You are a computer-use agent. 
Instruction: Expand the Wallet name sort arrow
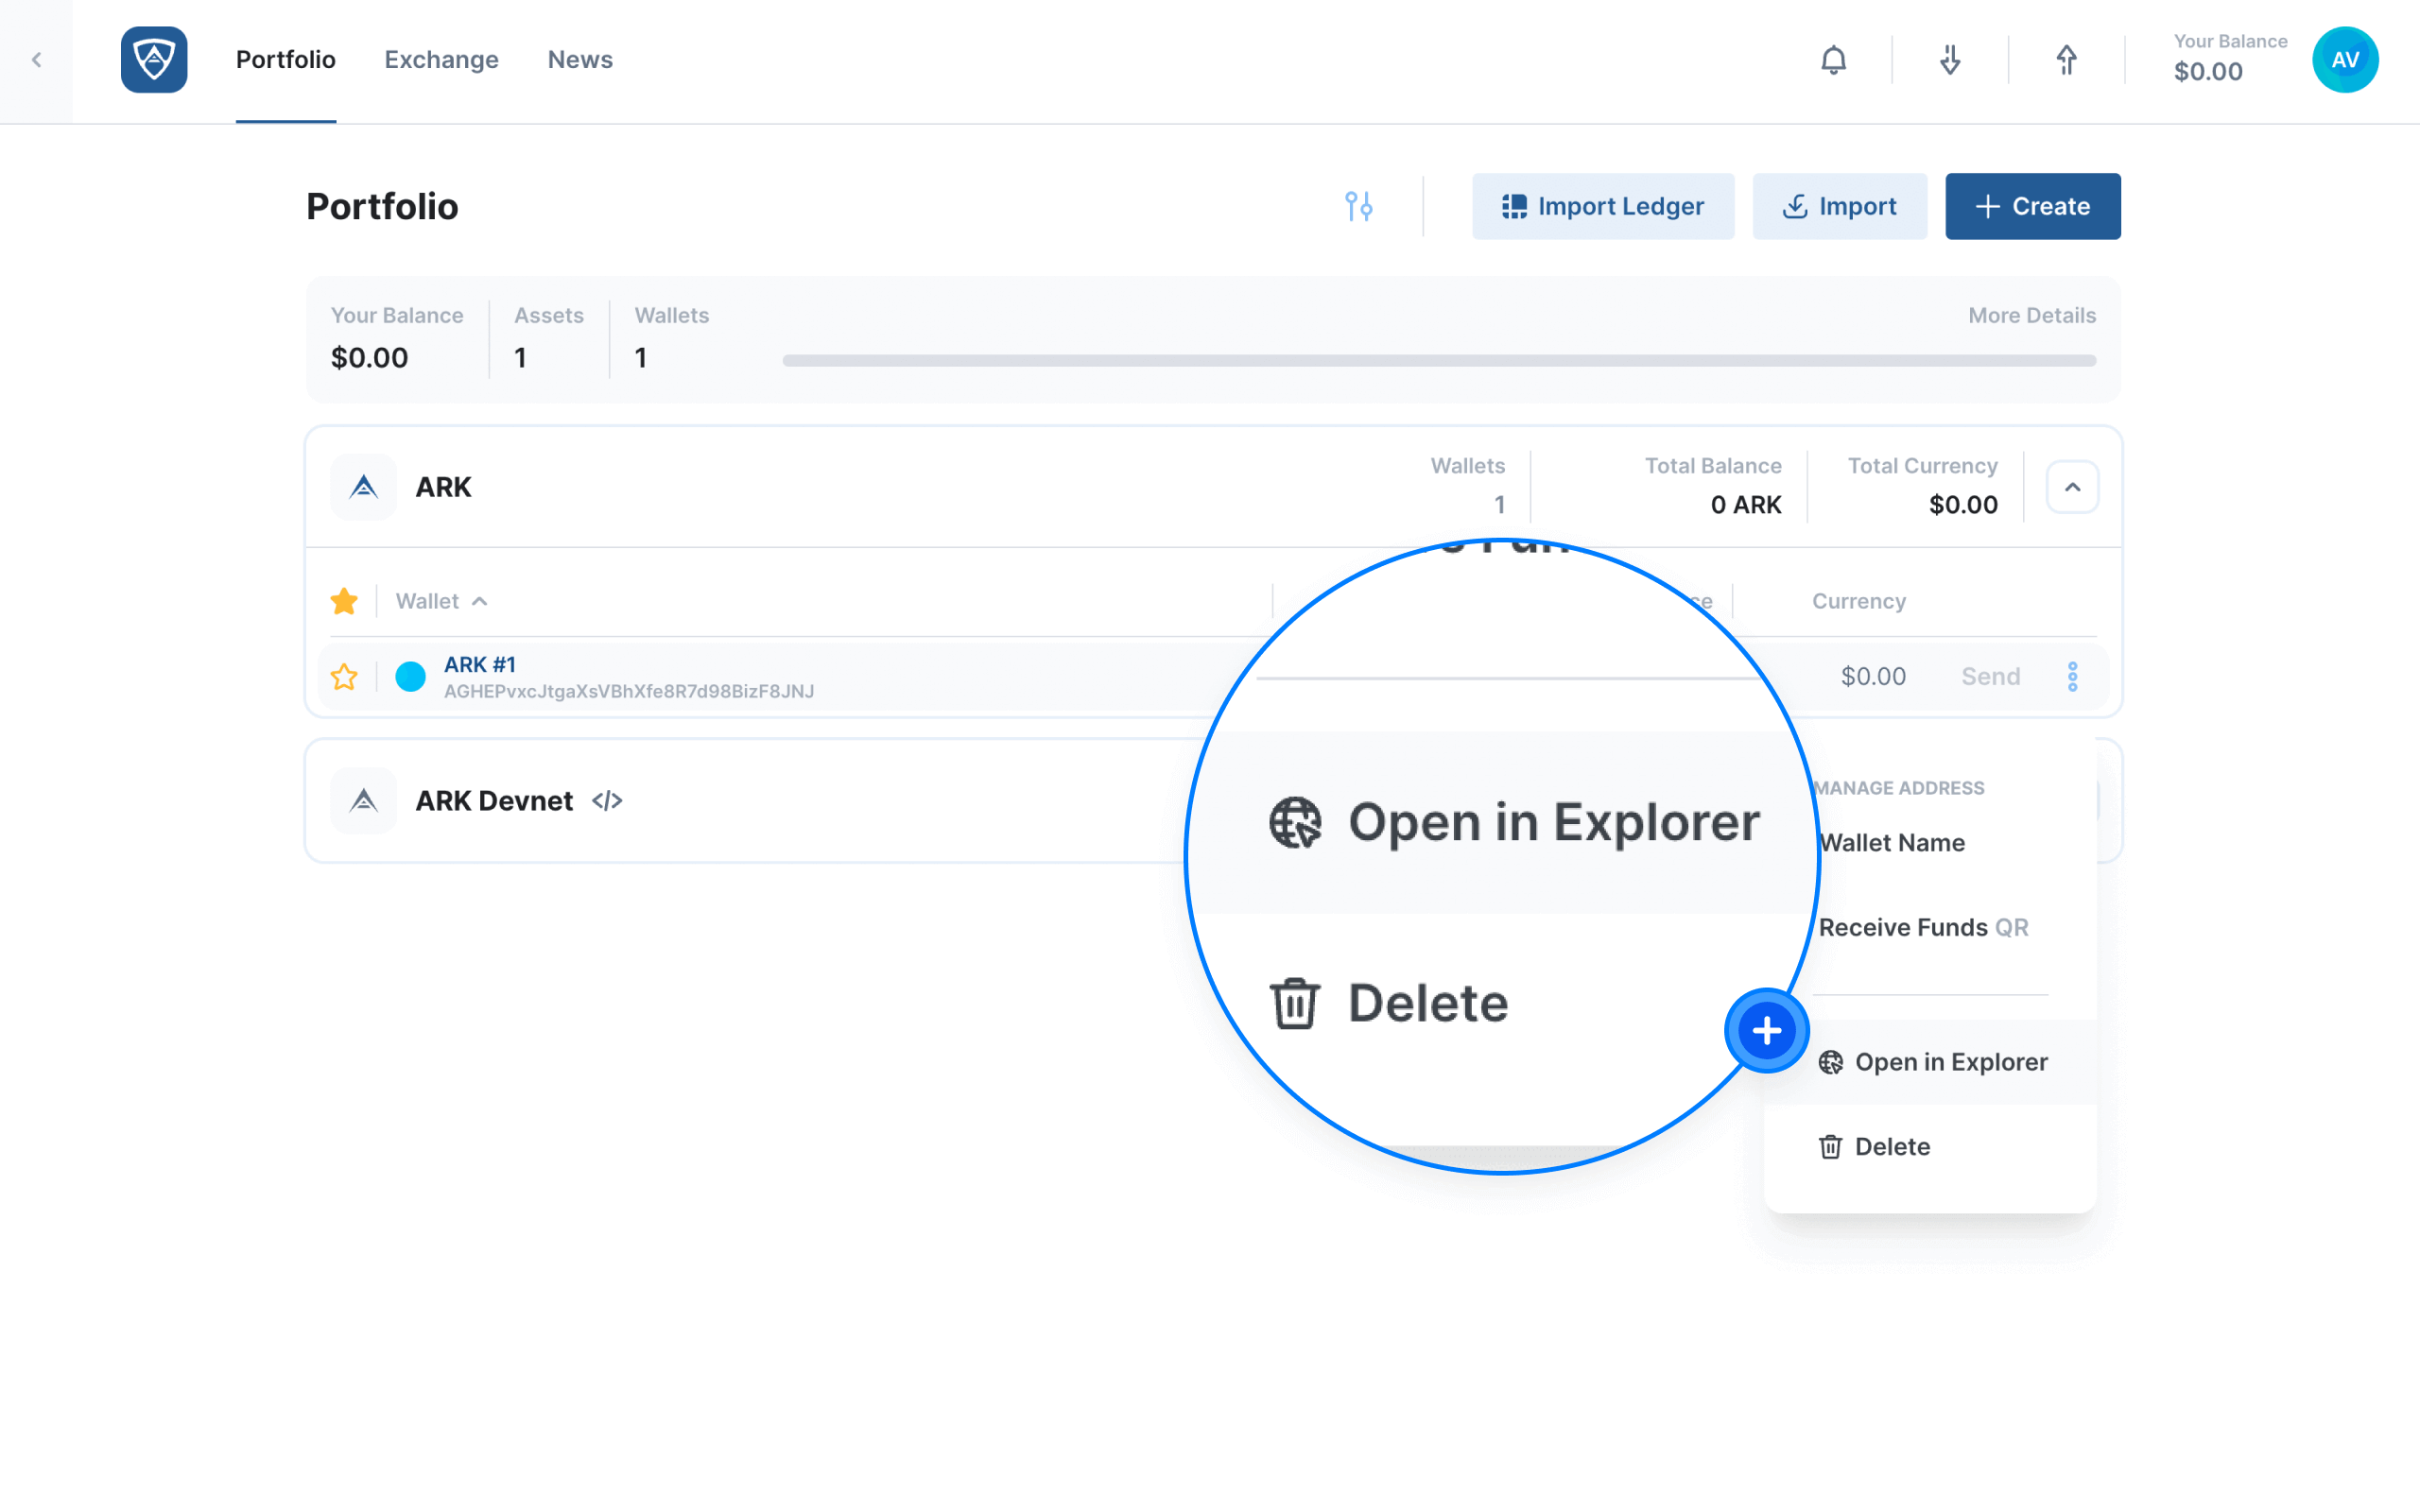point(479,601)
